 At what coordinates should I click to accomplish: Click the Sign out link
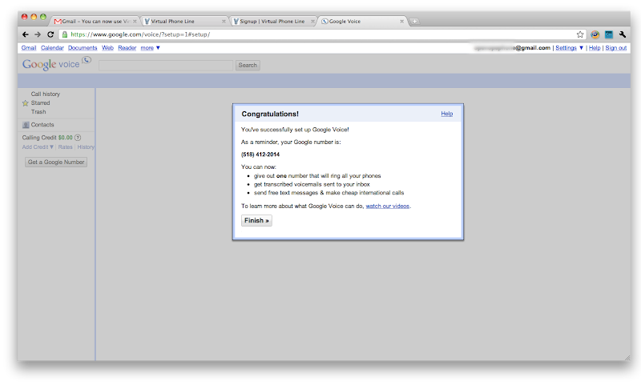(x=615, y=48)
